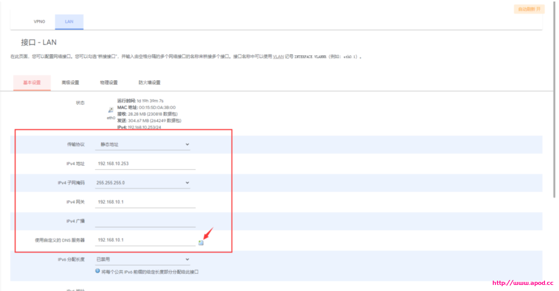Open the IPv6 分配长度 dropdown
Viewport: 559px width, 291px height.
(x=143, y=259)
